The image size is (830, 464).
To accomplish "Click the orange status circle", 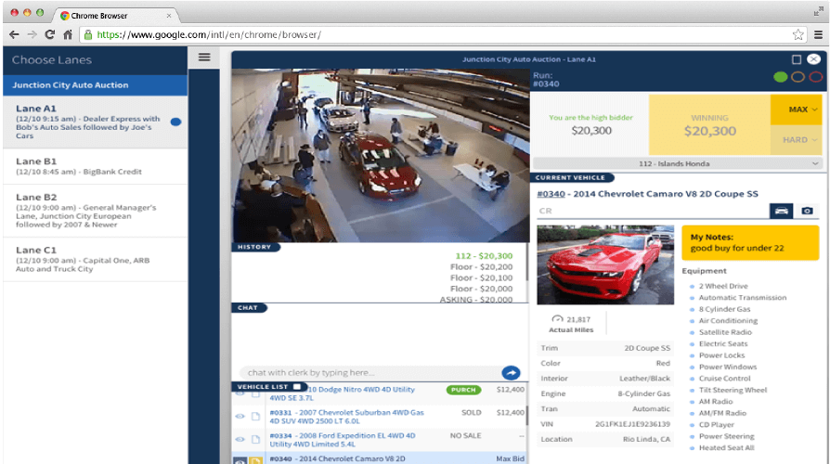I will (798, 77).
